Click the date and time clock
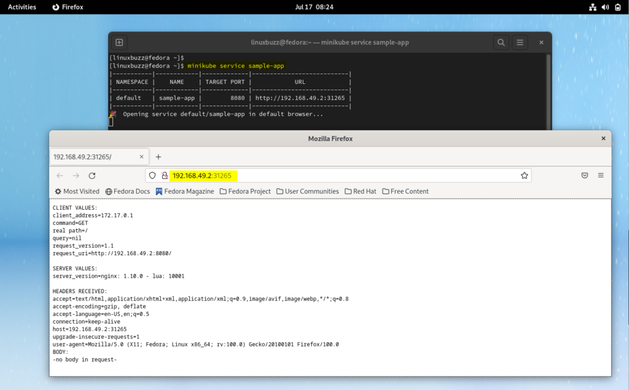This screenshot has height=390, width=629. 314,7
